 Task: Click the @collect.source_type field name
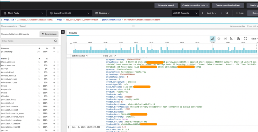pos(12,117)
